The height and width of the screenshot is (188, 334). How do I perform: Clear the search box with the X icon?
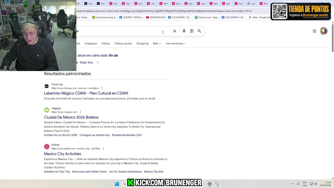(x=175, y=31)
